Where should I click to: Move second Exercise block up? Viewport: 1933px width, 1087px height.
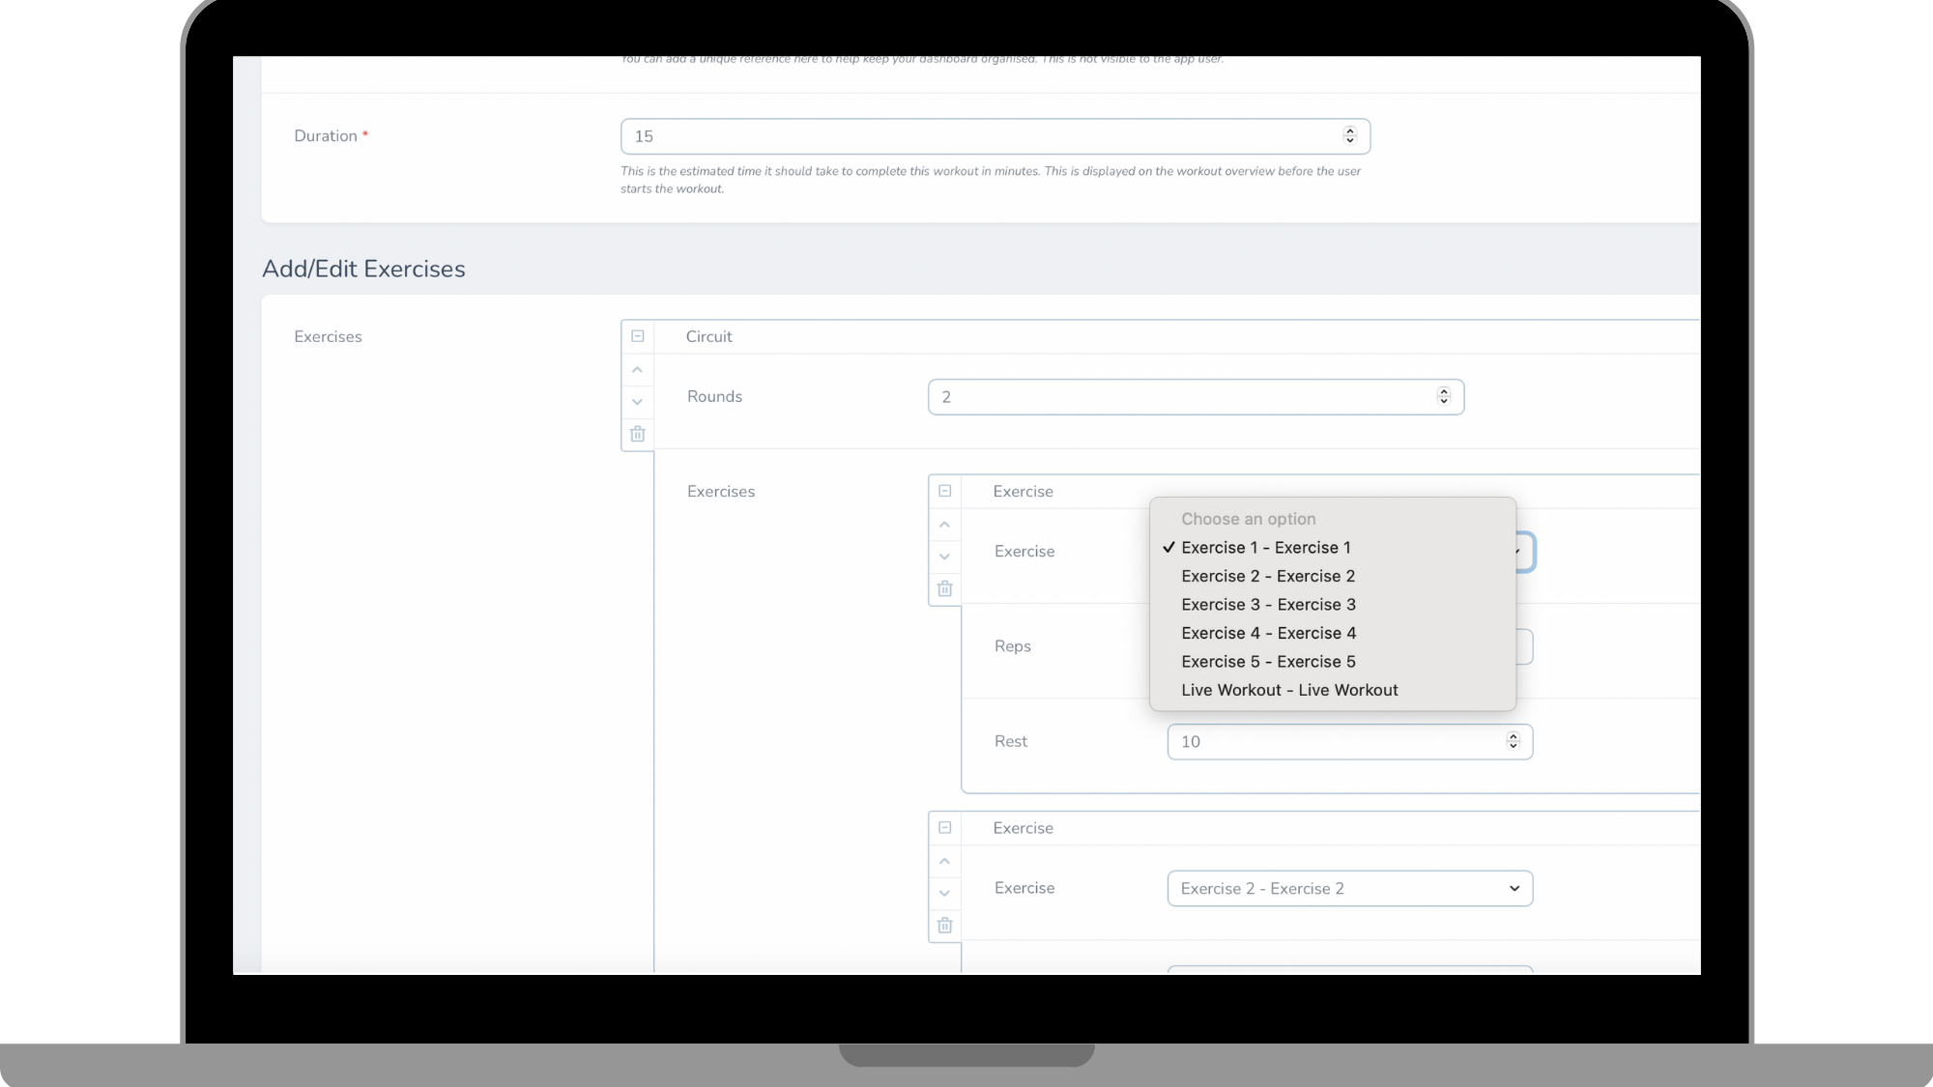[x=945, y=861]
